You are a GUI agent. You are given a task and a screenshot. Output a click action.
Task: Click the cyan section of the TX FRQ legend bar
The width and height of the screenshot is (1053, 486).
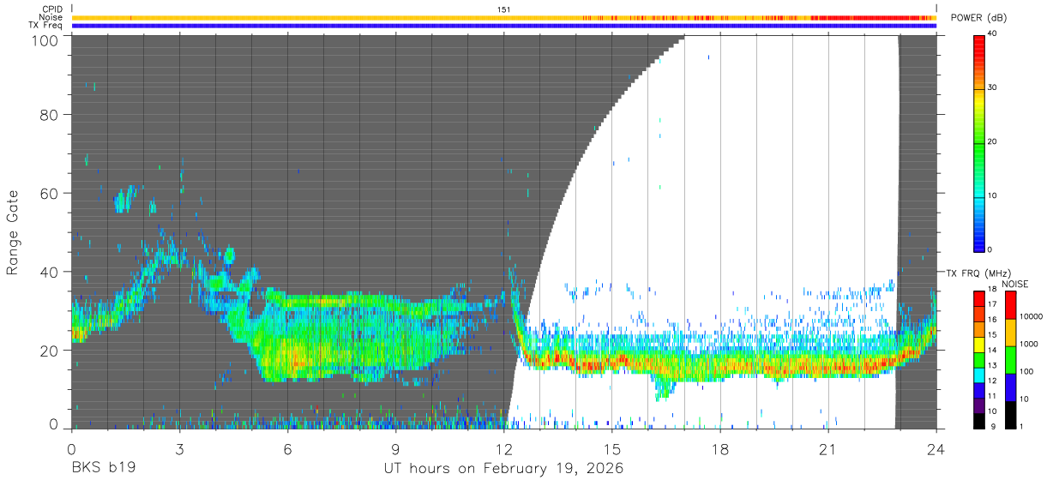tap(979, 375)
